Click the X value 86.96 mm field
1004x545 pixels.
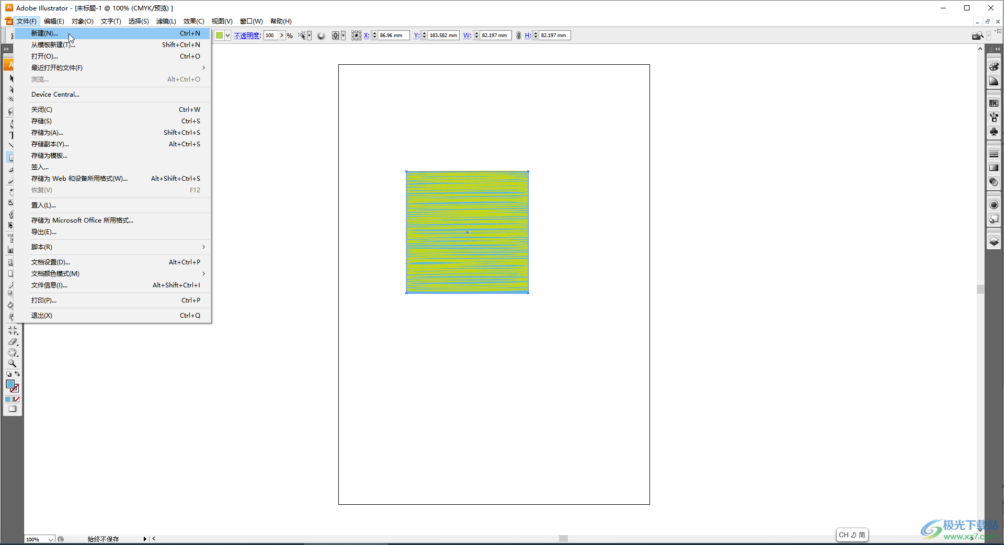pos(394,36)
